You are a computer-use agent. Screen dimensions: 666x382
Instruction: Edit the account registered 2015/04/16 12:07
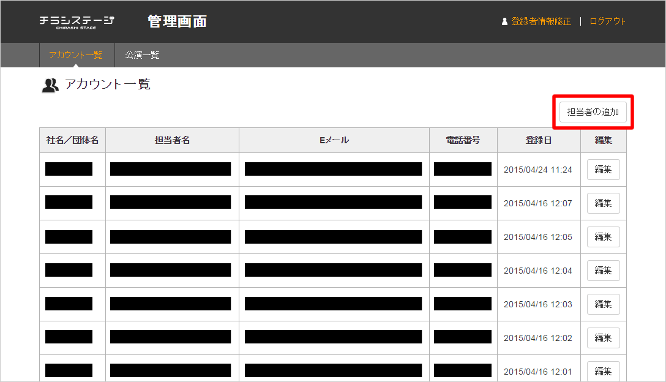(603, 203)
